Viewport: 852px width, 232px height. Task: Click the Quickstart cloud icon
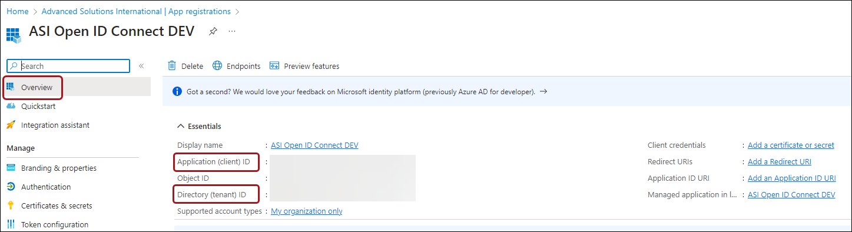click(11, 106)
